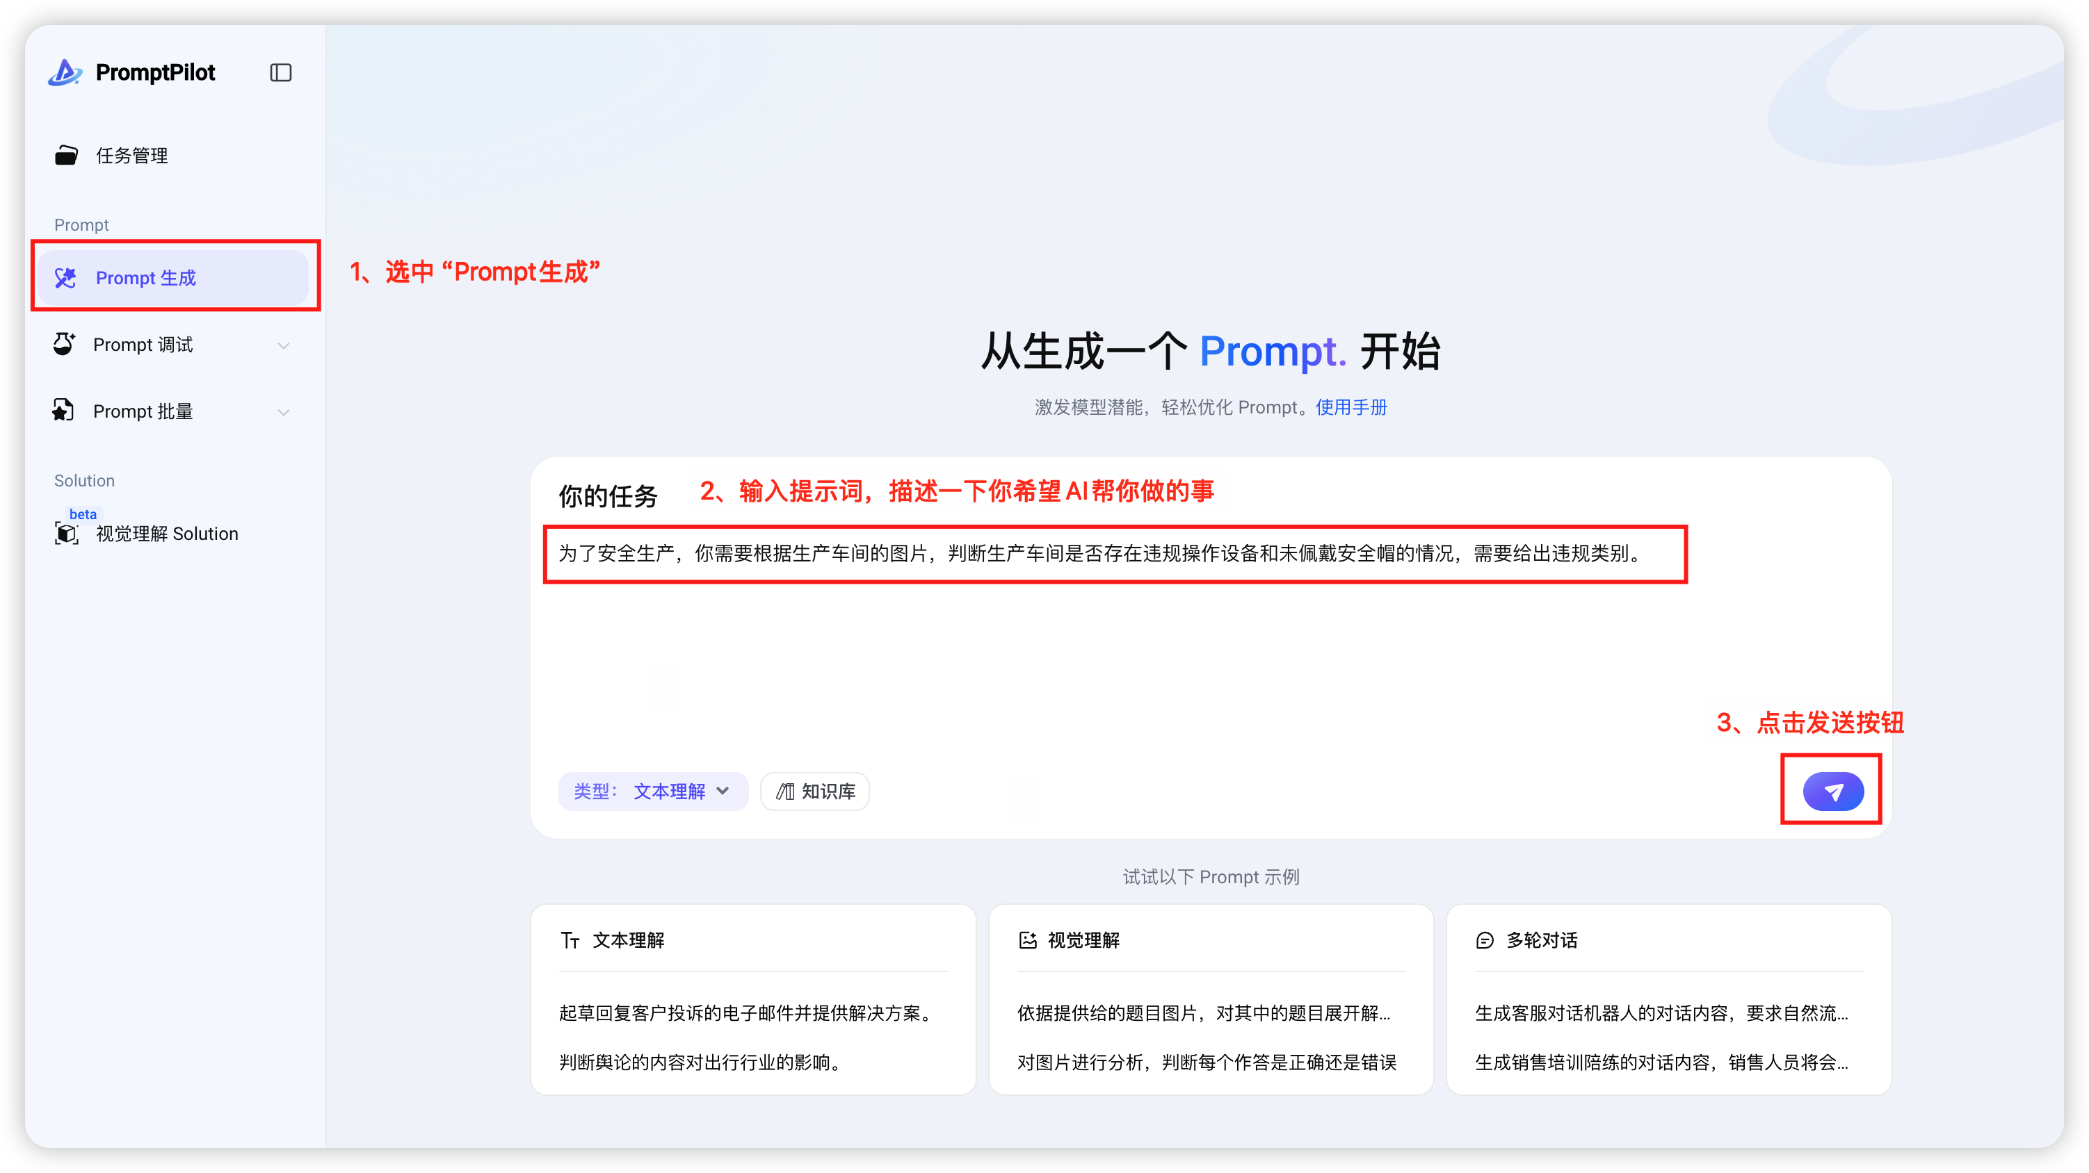Open 任务管理 in the sidebar
The height and width of the screenshot is (1173, 2089).
click(x=131, y=156)
